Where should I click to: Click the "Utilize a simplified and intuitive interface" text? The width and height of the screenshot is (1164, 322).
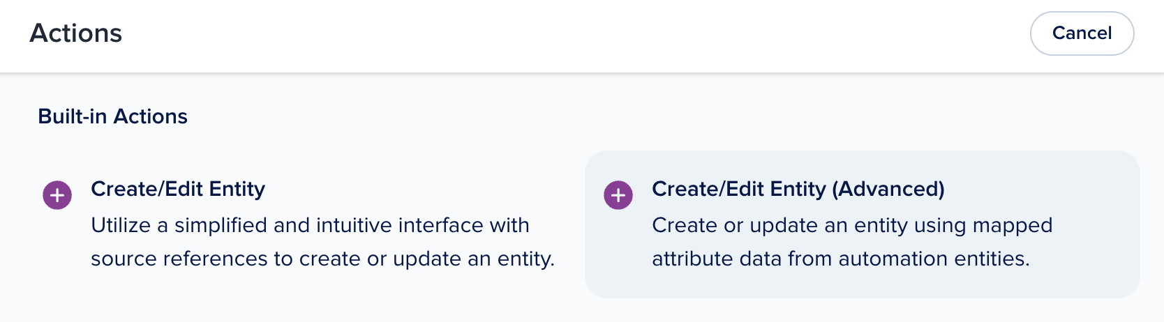[310, 225]
